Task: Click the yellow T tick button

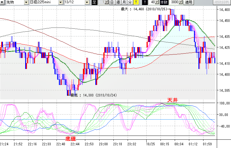Action: click(136, 2)
